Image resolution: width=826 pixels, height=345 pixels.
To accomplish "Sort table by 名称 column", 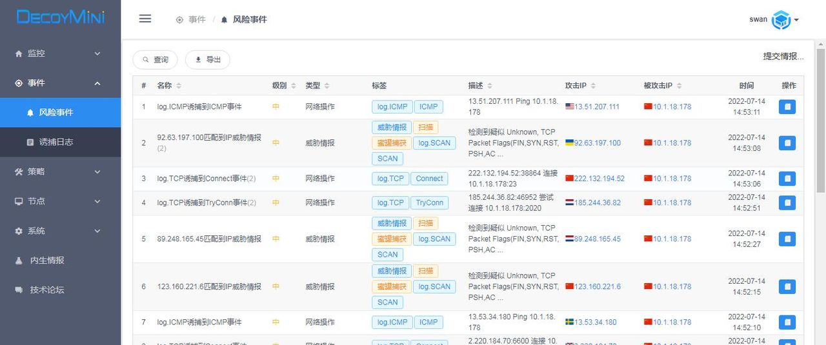I will coord(179,86).
